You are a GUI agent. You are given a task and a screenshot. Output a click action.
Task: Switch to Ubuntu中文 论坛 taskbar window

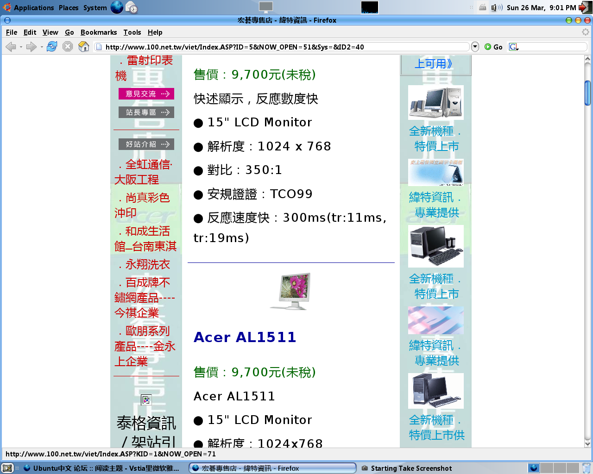coord(101,468)
